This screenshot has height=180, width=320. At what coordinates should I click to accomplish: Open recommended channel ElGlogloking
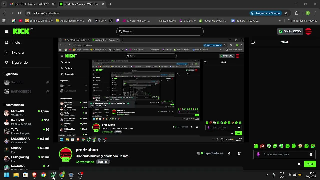pyautogui.click(x=26, y=159)
